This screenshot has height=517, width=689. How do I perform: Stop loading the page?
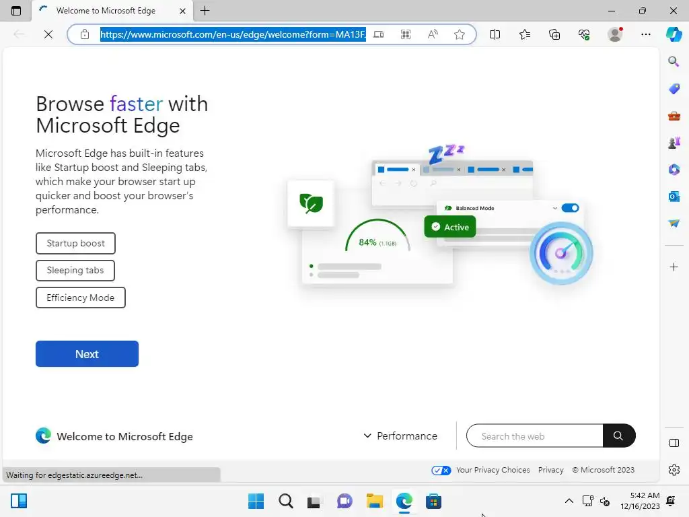[48, 34]
